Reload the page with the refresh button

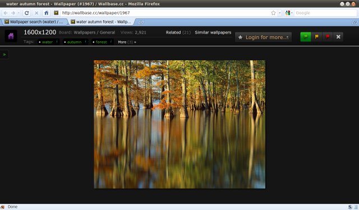(x=26, y=13)
